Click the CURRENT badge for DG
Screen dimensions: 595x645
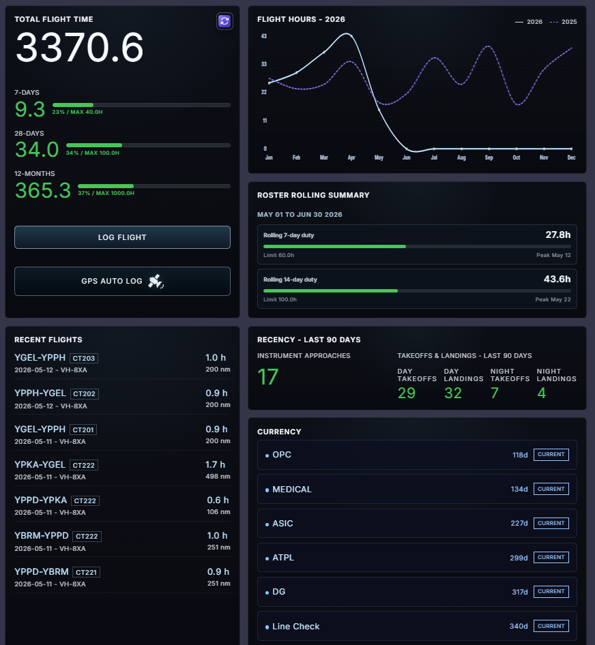(551, 592)
